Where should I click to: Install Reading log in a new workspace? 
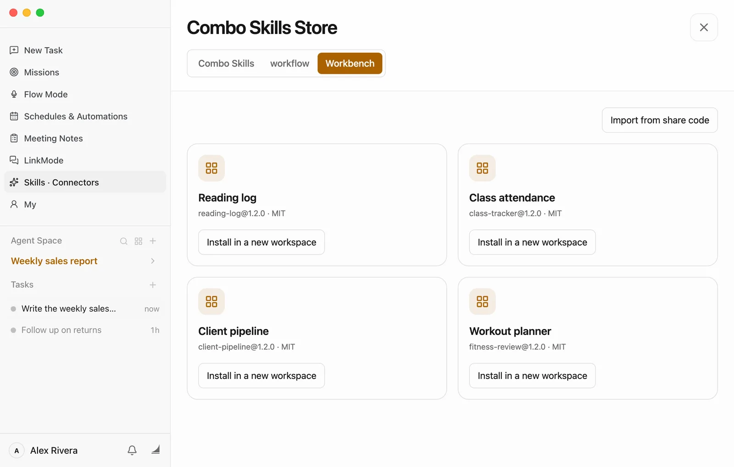pyautogui.click(x=261, y=242)
